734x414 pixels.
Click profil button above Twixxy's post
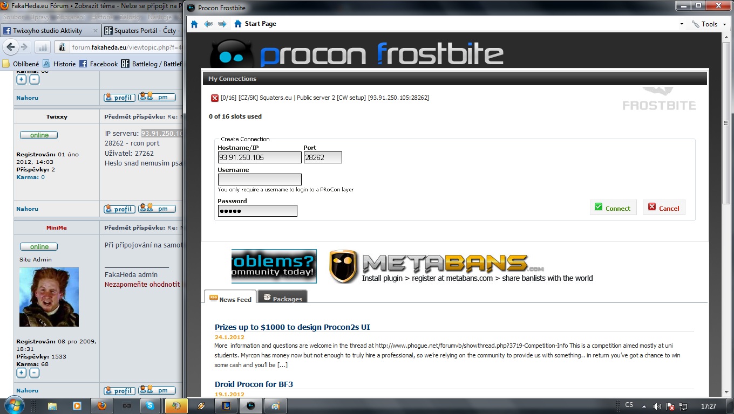click(x=119, y=98)
